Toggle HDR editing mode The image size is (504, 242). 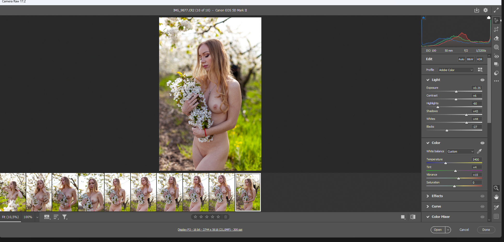click(x=480, y=59)
